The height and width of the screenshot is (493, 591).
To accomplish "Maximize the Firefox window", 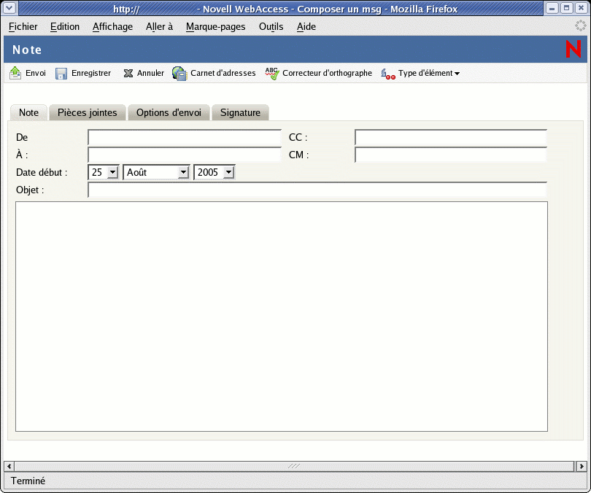I will (566, 8).
